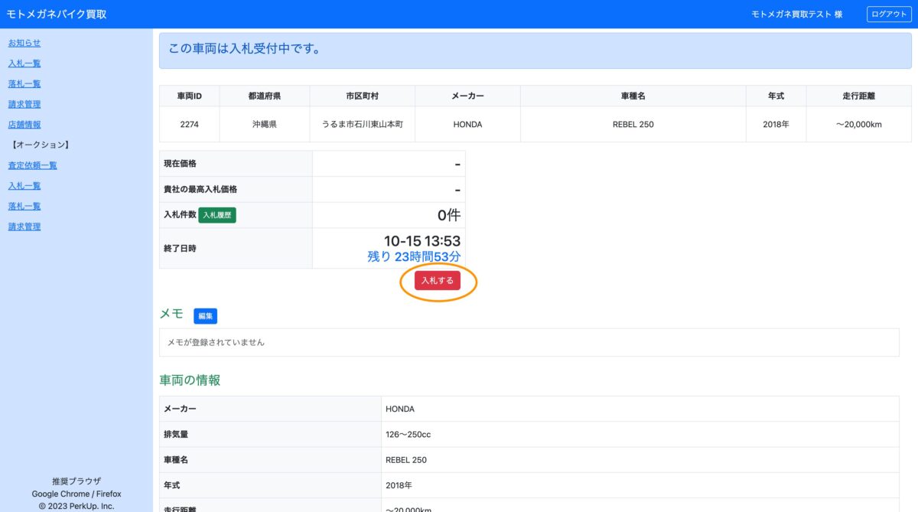Open the 入札一覧 link above 店舗情報
Viewport: 918px width, 512px height.
coord(24,64)
